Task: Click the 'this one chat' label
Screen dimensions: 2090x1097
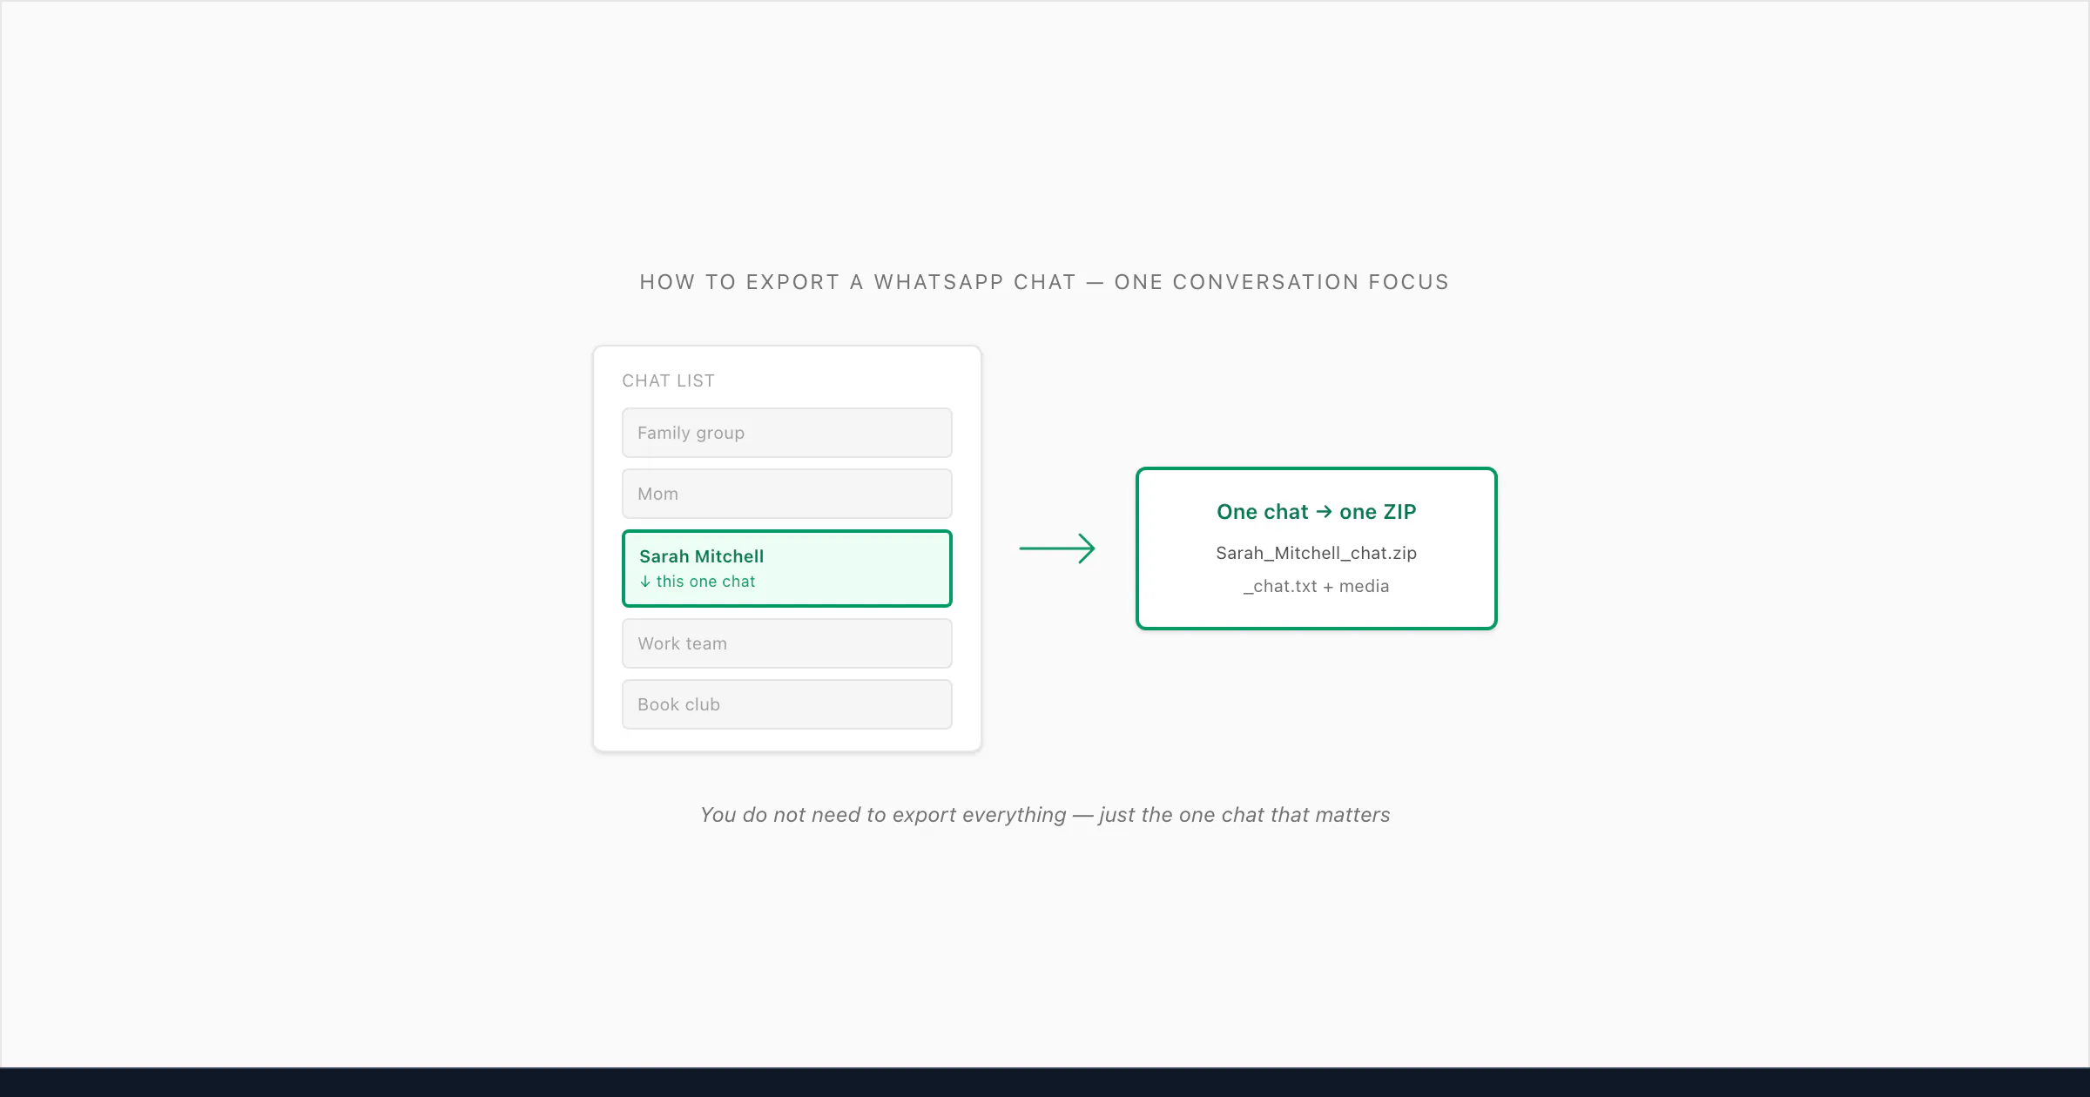Action: point(705,582)
